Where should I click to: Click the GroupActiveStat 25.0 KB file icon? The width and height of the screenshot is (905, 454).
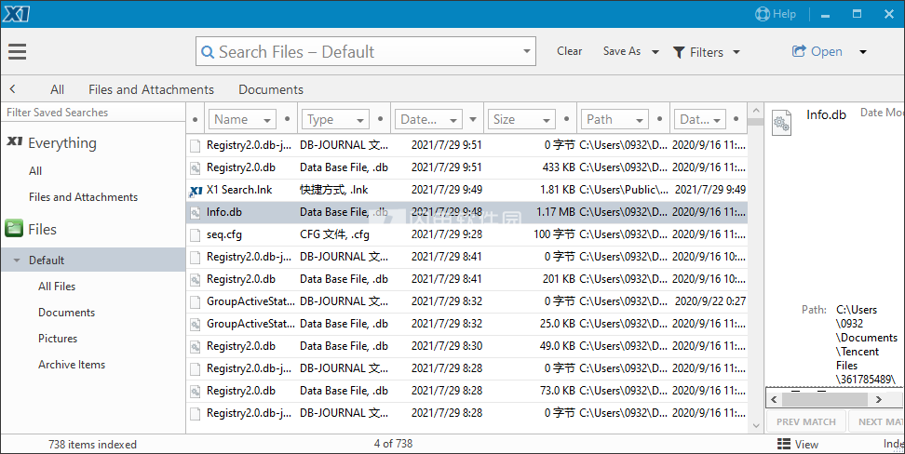[x=196, y=324]
